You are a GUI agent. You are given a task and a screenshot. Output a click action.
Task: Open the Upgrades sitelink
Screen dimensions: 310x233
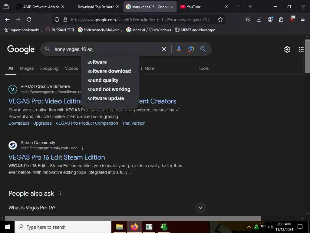pos(42,123)
